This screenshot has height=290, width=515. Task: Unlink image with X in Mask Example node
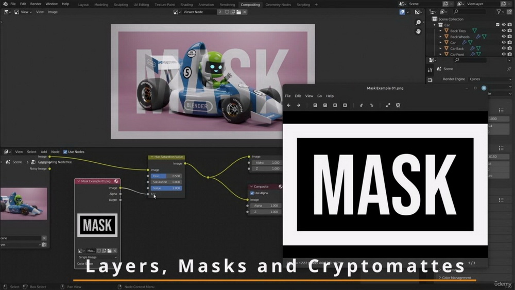[x=115, y=251]
